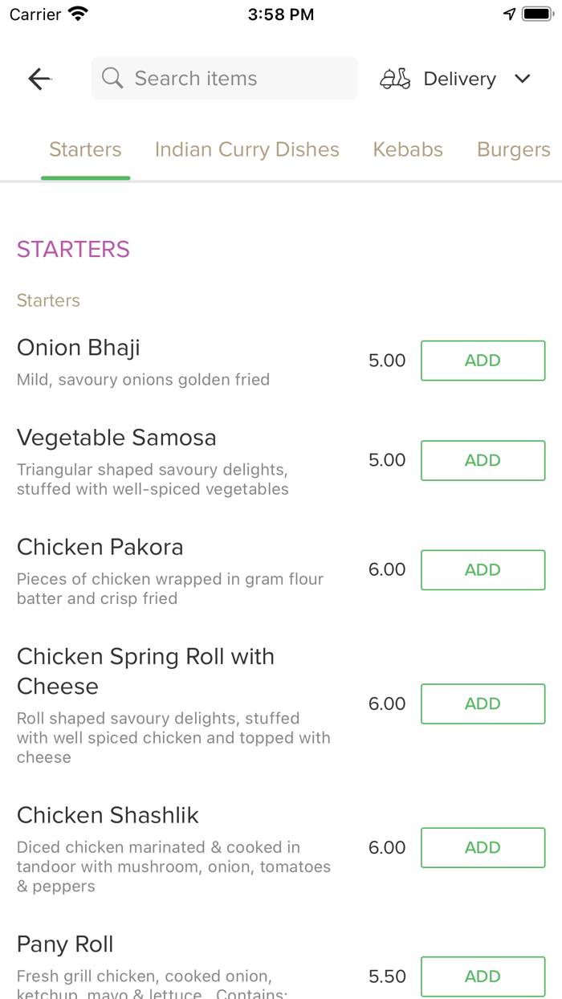Screen dimensions: 562x999
Task: Expand the Delivery method chevron
Action: coord(522,79)
